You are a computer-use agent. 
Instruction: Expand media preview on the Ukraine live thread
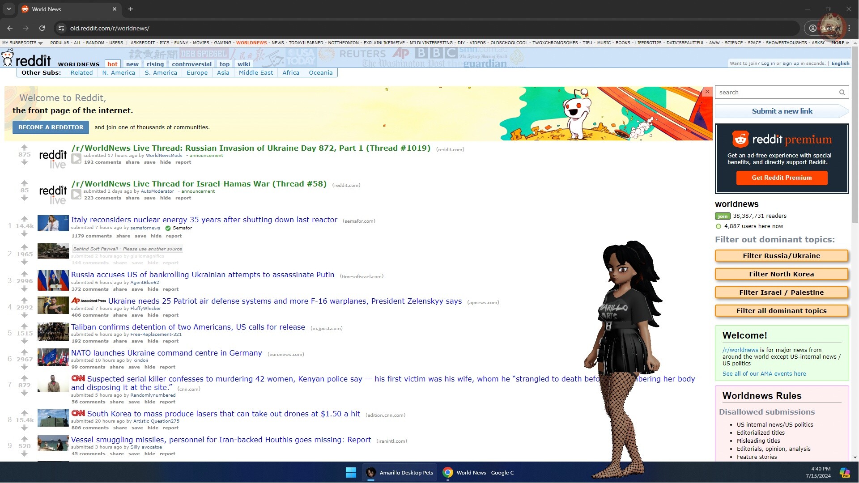click(x=76, y=158)
